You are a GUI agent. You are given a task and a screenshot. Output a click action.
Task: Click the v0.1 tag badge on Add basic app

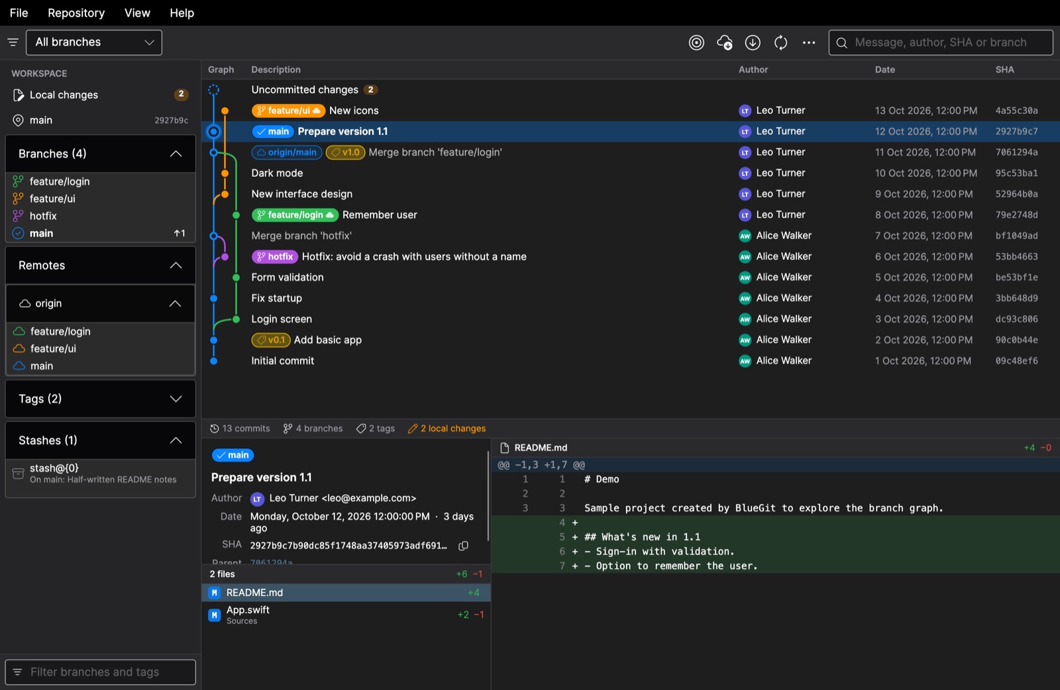[271, 340]
